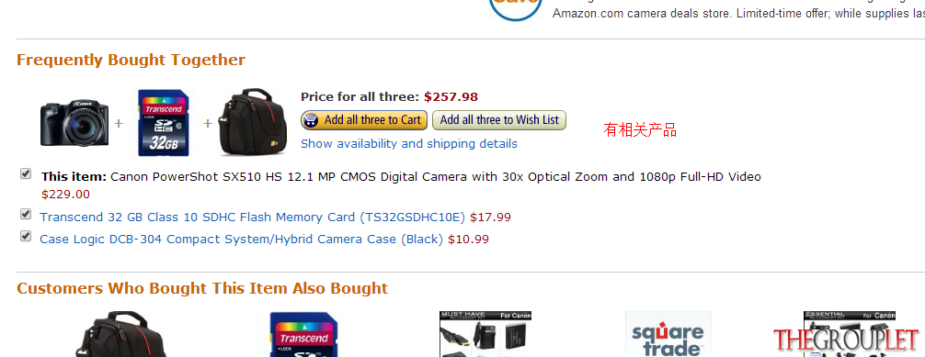Uncheck the Transcend memory card checkbox

tap(26, 214)
